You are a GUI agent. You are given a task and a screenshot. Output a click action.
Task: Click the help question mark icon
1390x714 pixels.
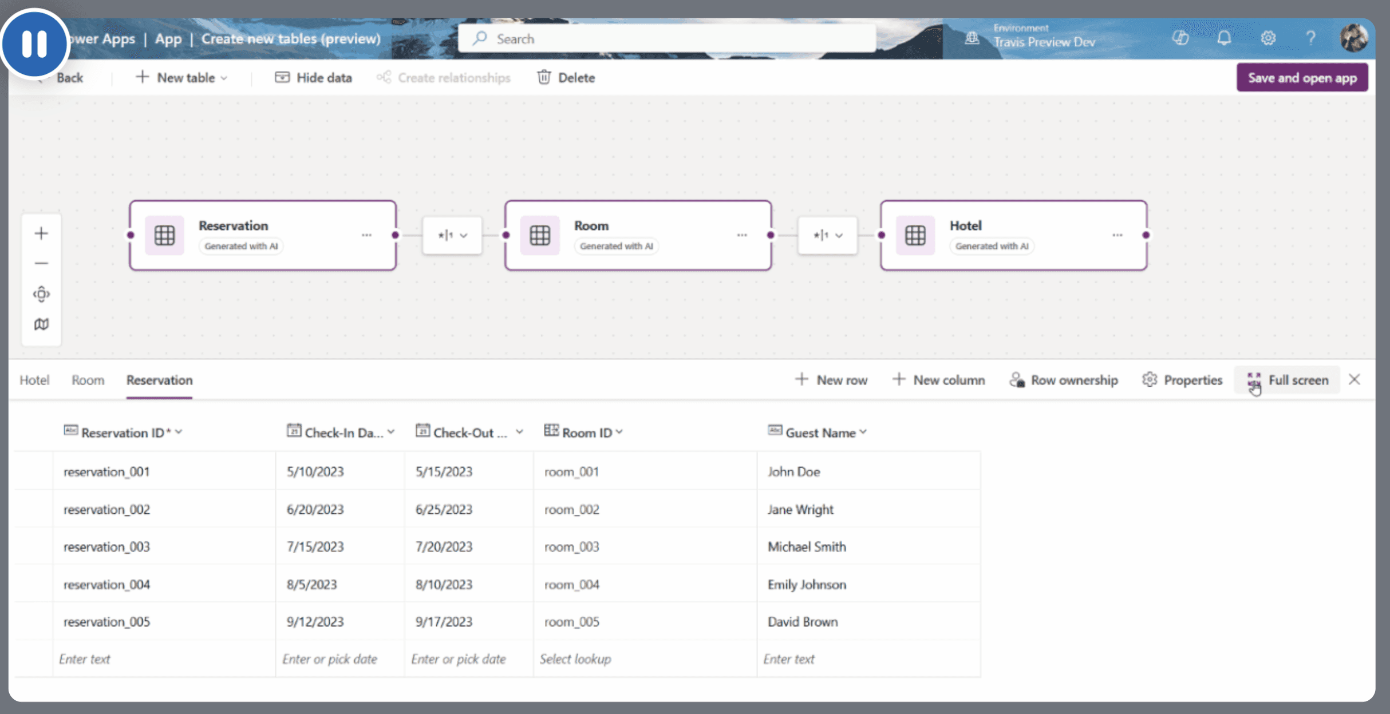tap(1310, 38)
